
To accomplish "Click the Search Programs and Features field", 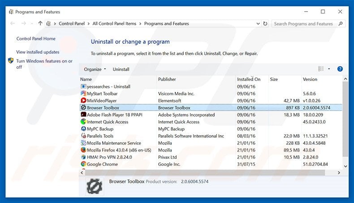I will pyautogui.click(x=307, y=24).
